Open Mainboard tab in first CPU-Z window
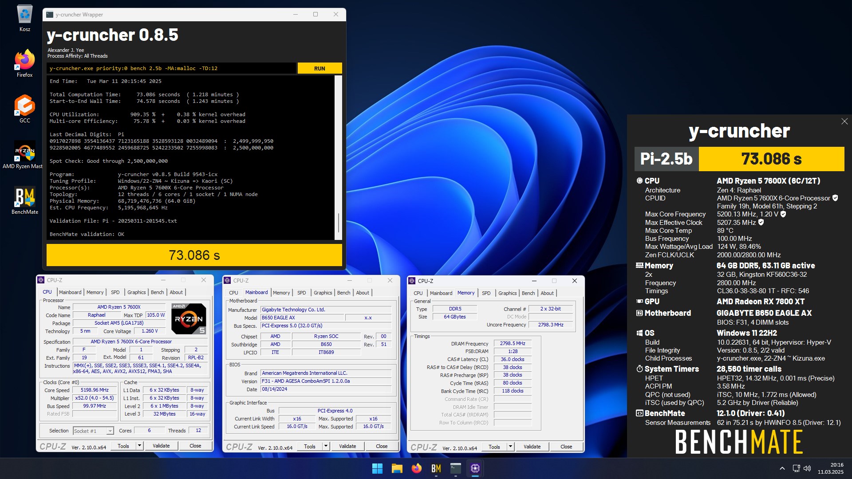Viewport: 852px width, 479px height. [70, 292]
